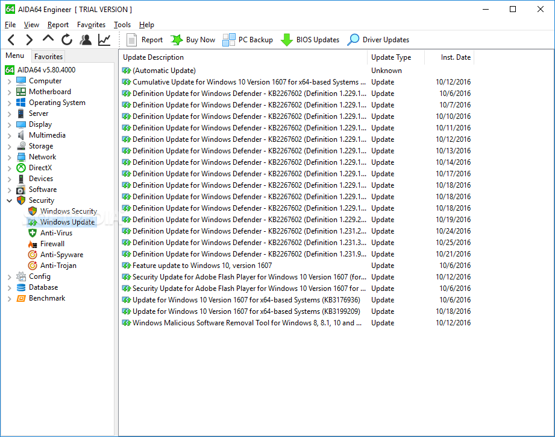The height and width of the screenshot is (437, 555).
Task: Open the Favorites menu in menu bar
Action: (x=92, y=25)
